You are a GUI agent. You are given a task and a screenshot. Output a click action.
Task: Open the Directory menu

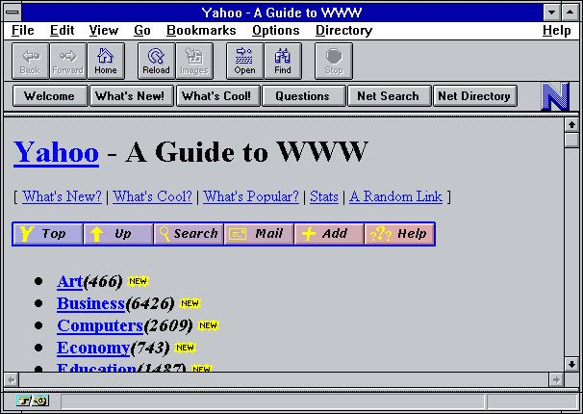pos(343,31)
